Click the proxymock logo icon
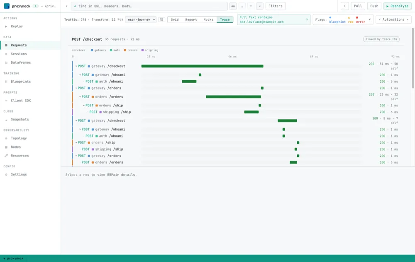The height and width of the screenshot is (262, 415). (x=7, y=6)
